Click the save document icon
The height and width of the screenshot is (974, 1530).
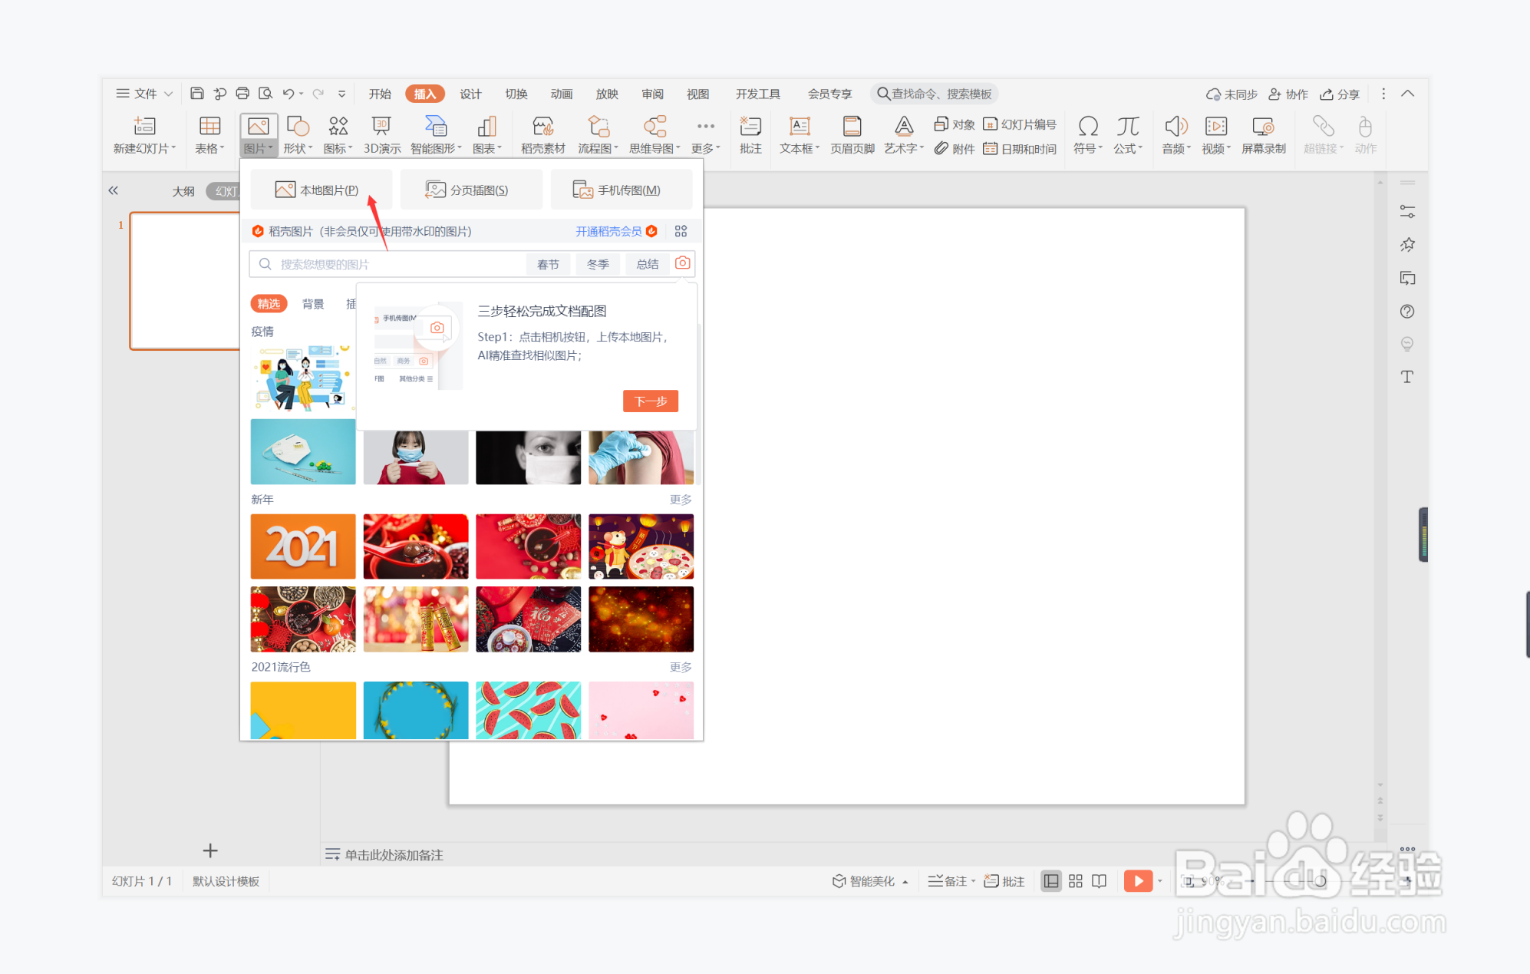coord(197,94)
